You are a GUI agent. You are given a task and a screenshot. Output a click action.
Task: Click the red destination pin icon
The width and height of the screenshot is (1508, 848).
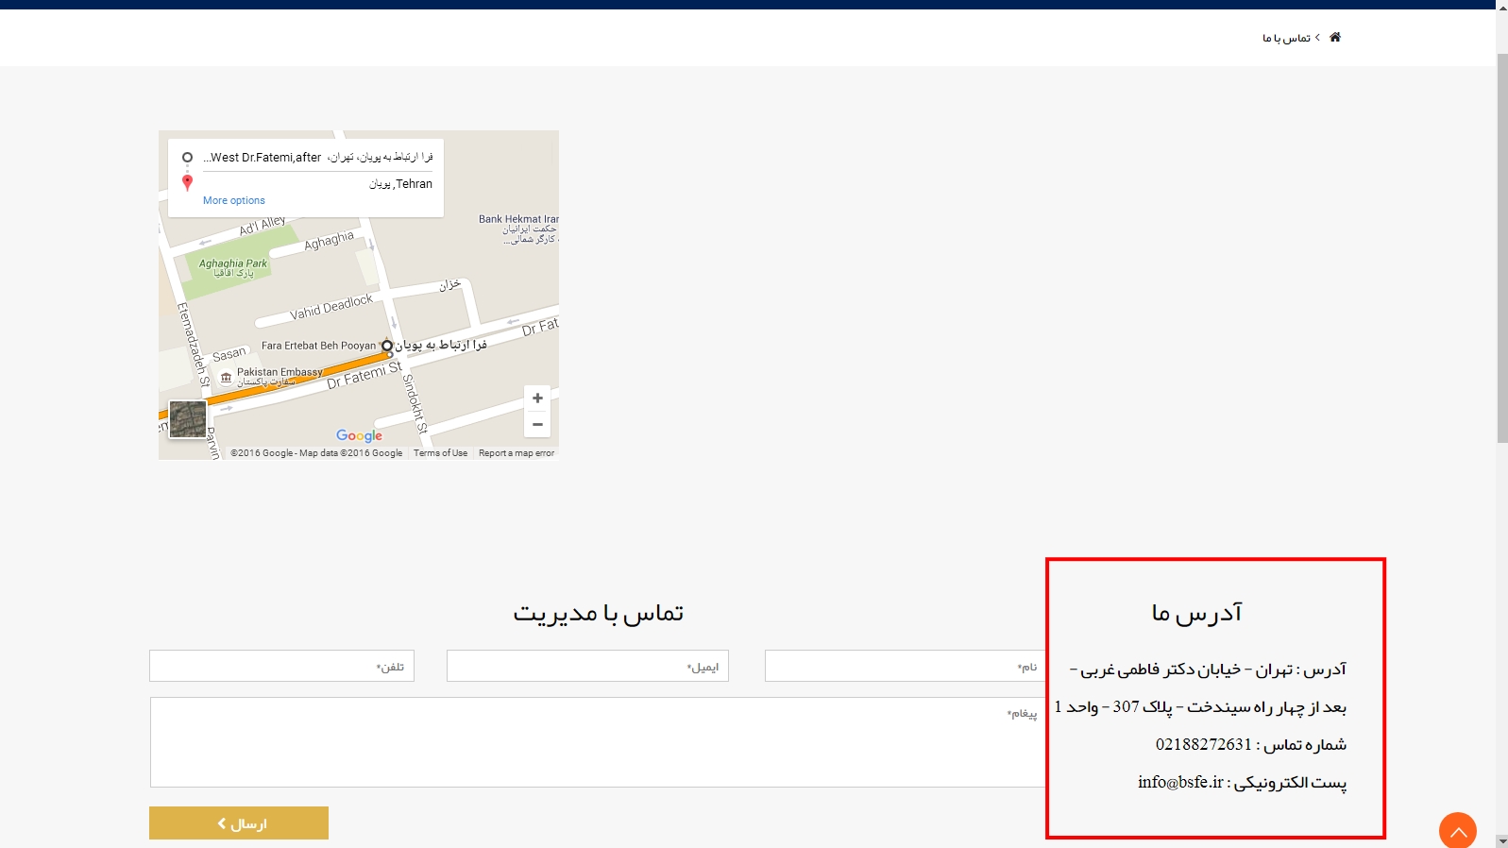point(187,182)
